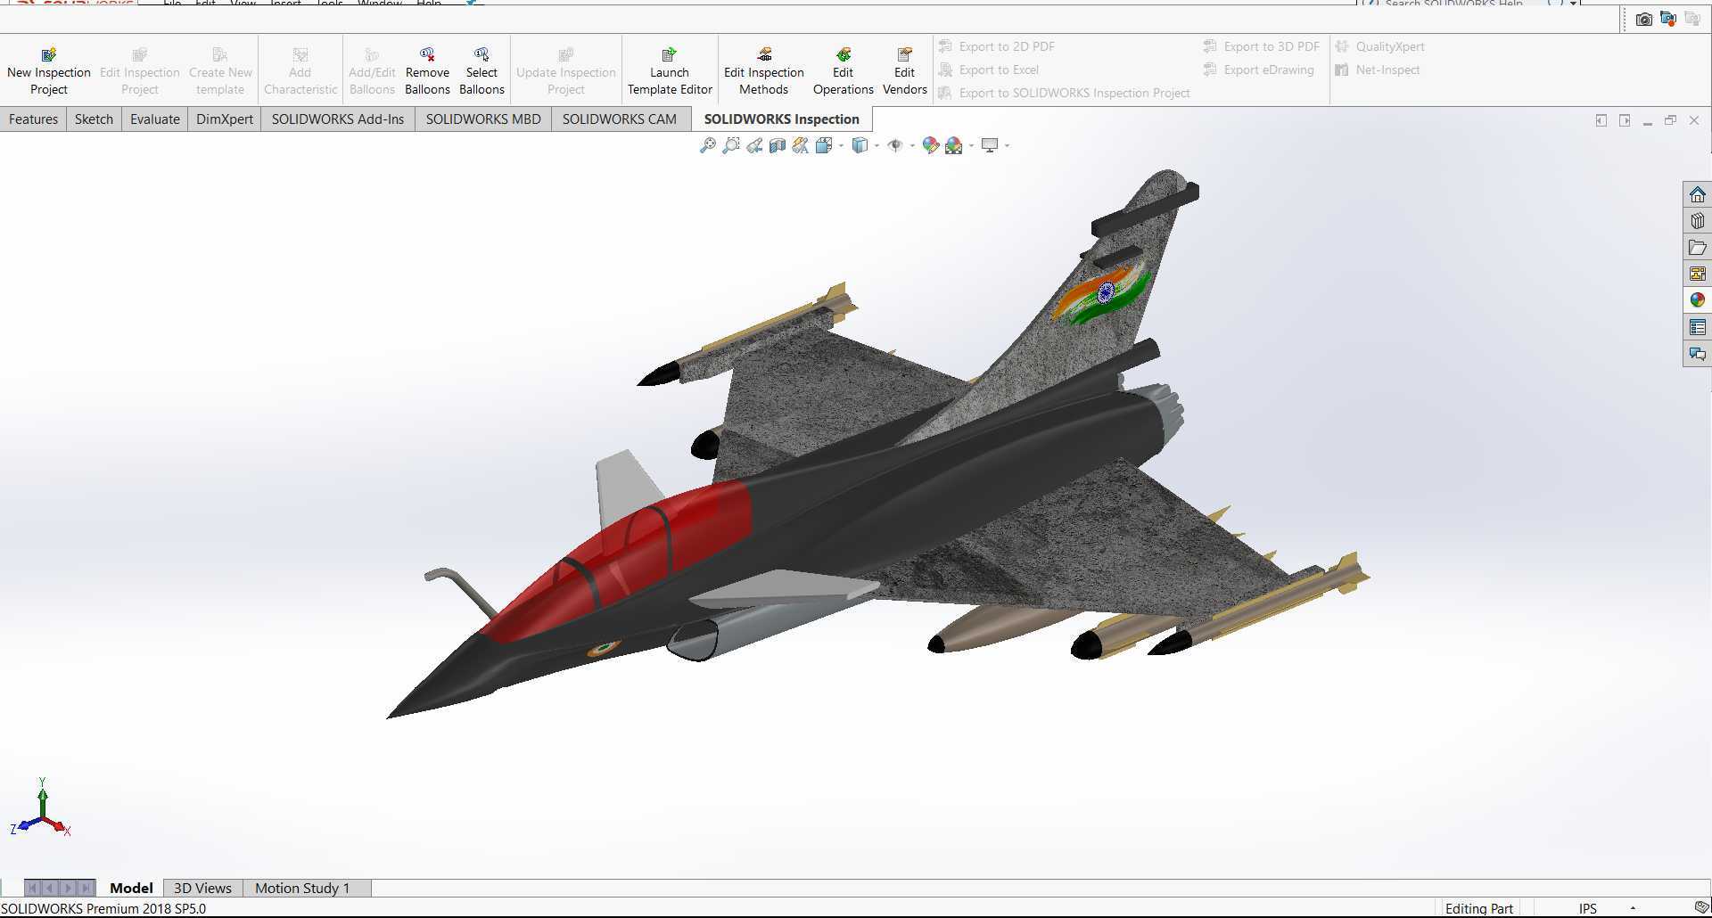Open the 3D Views bottom tab
Viewport: 1712px width, 918px height.
pos(202,888)
